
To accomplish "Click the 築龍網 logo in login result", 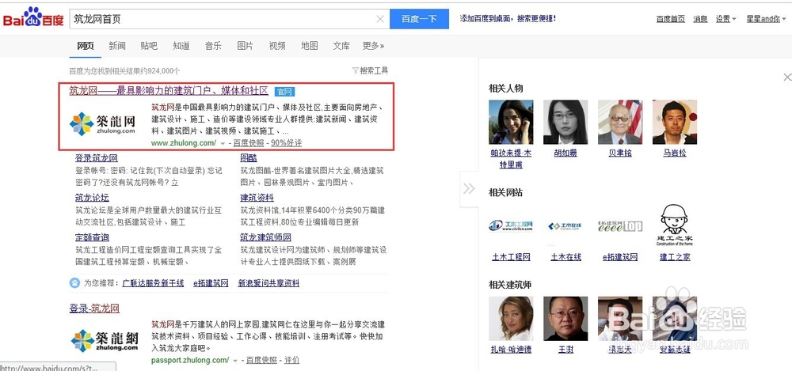I will [x=104, y=341].
